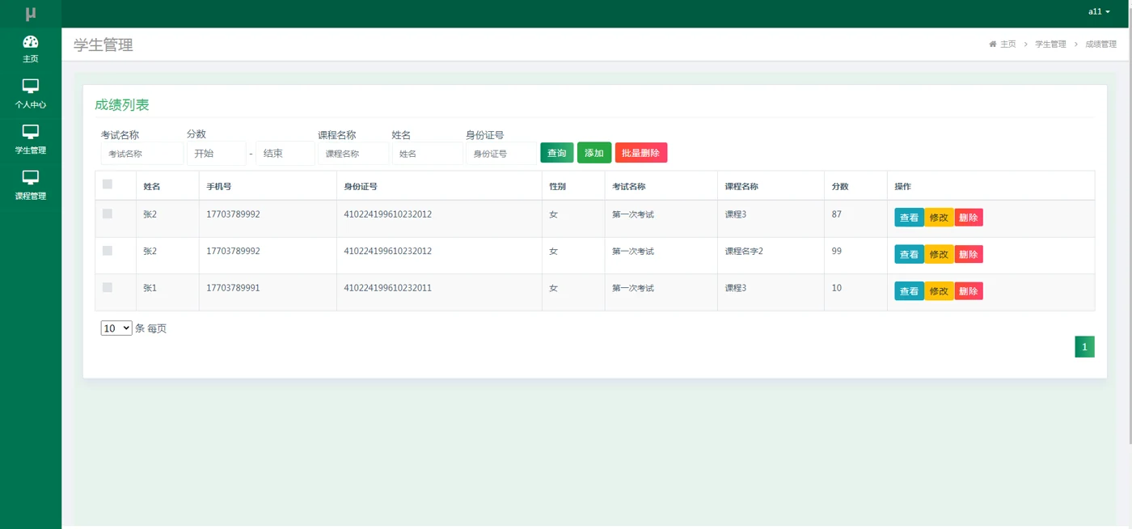Open the rows-per-page dropdown showing 10

point(116,328)
